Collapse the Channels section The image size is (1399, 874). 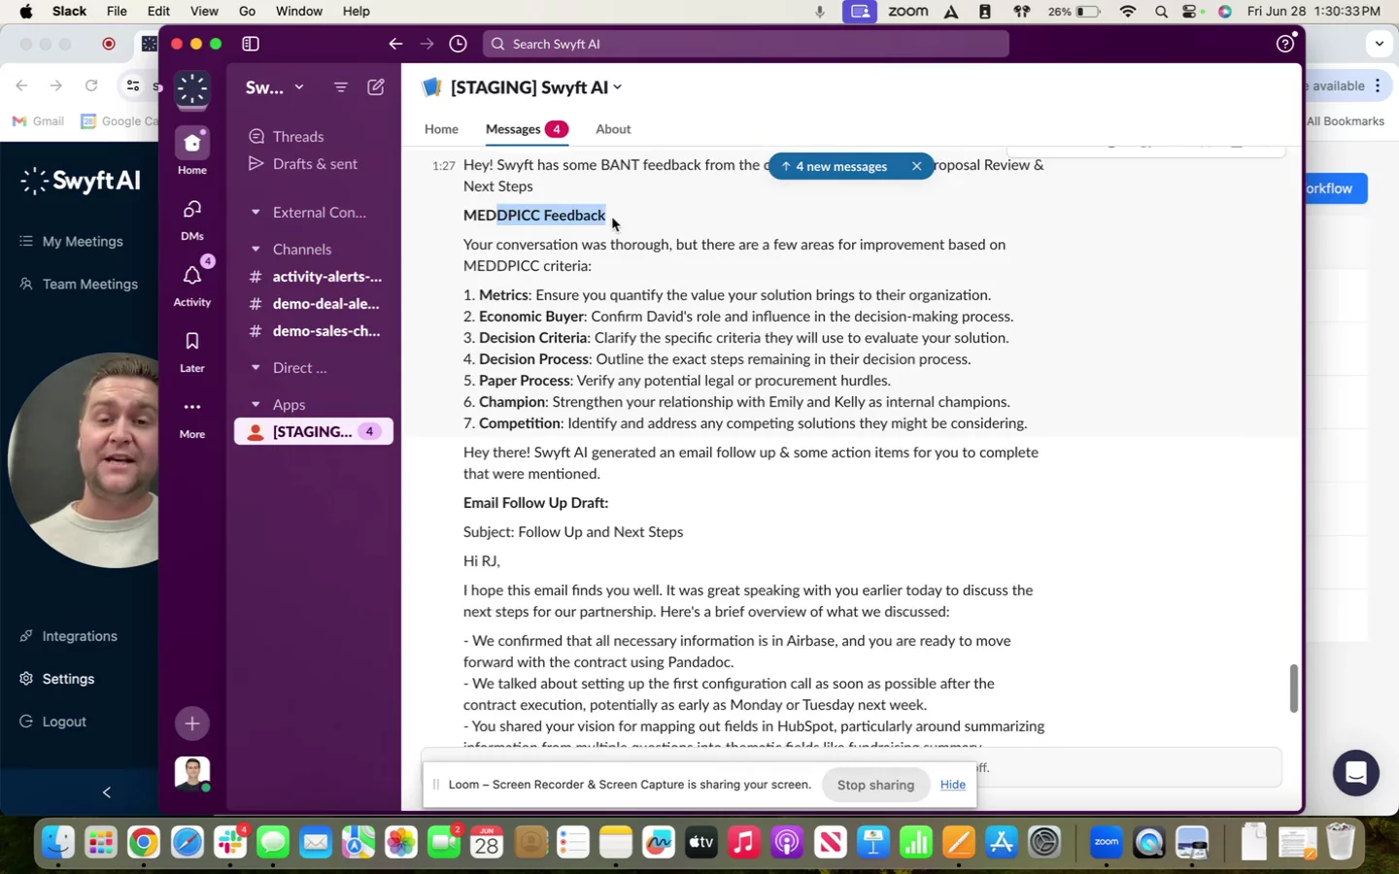pos(256,250)
